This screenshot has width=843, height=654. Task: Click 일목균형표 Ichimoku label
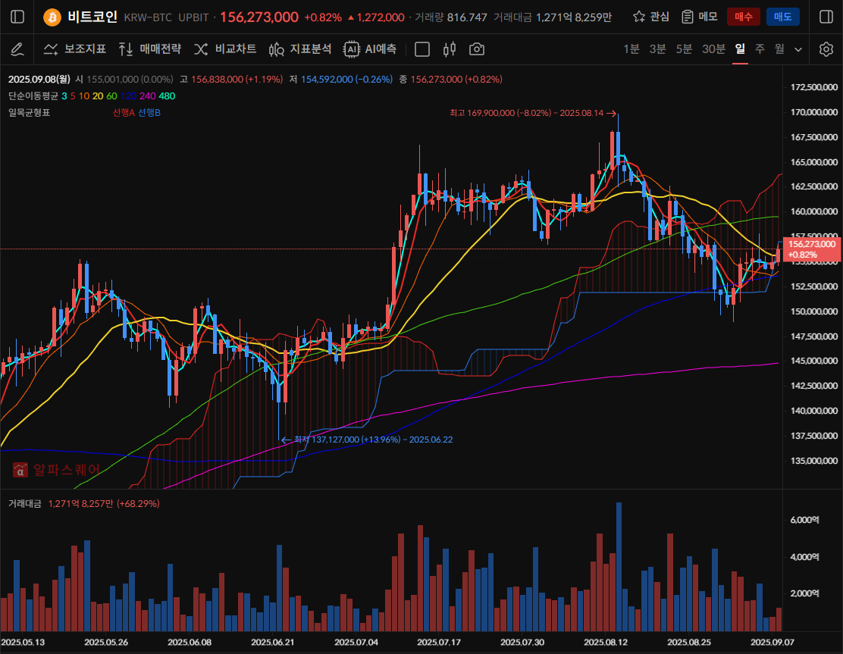pos(29,113)
